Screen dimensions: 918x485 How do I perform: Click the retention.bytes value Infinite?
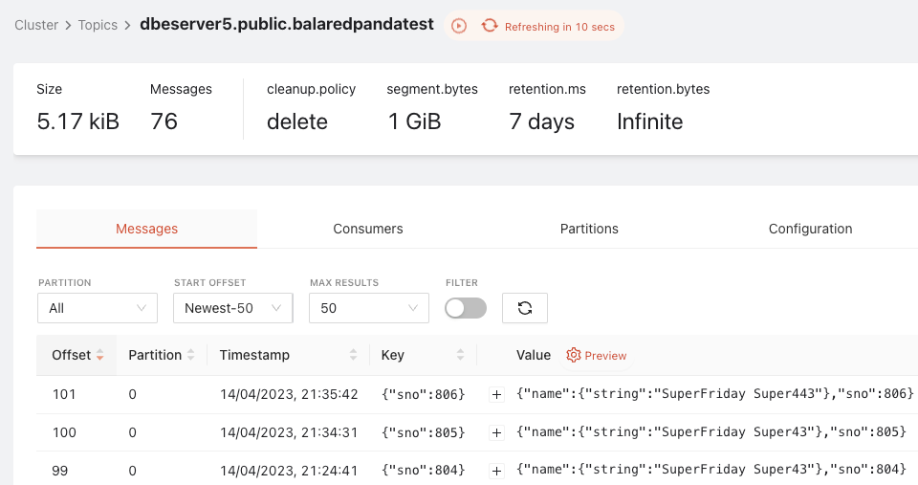(x=650, y=121)
